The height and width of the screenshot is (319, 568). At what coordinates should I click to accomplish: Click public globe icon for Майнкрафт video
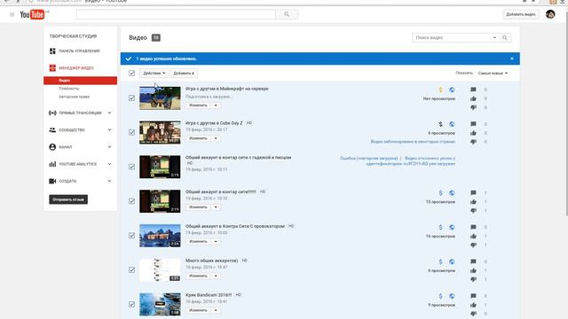pyautogui.click(x=452, y=89)
